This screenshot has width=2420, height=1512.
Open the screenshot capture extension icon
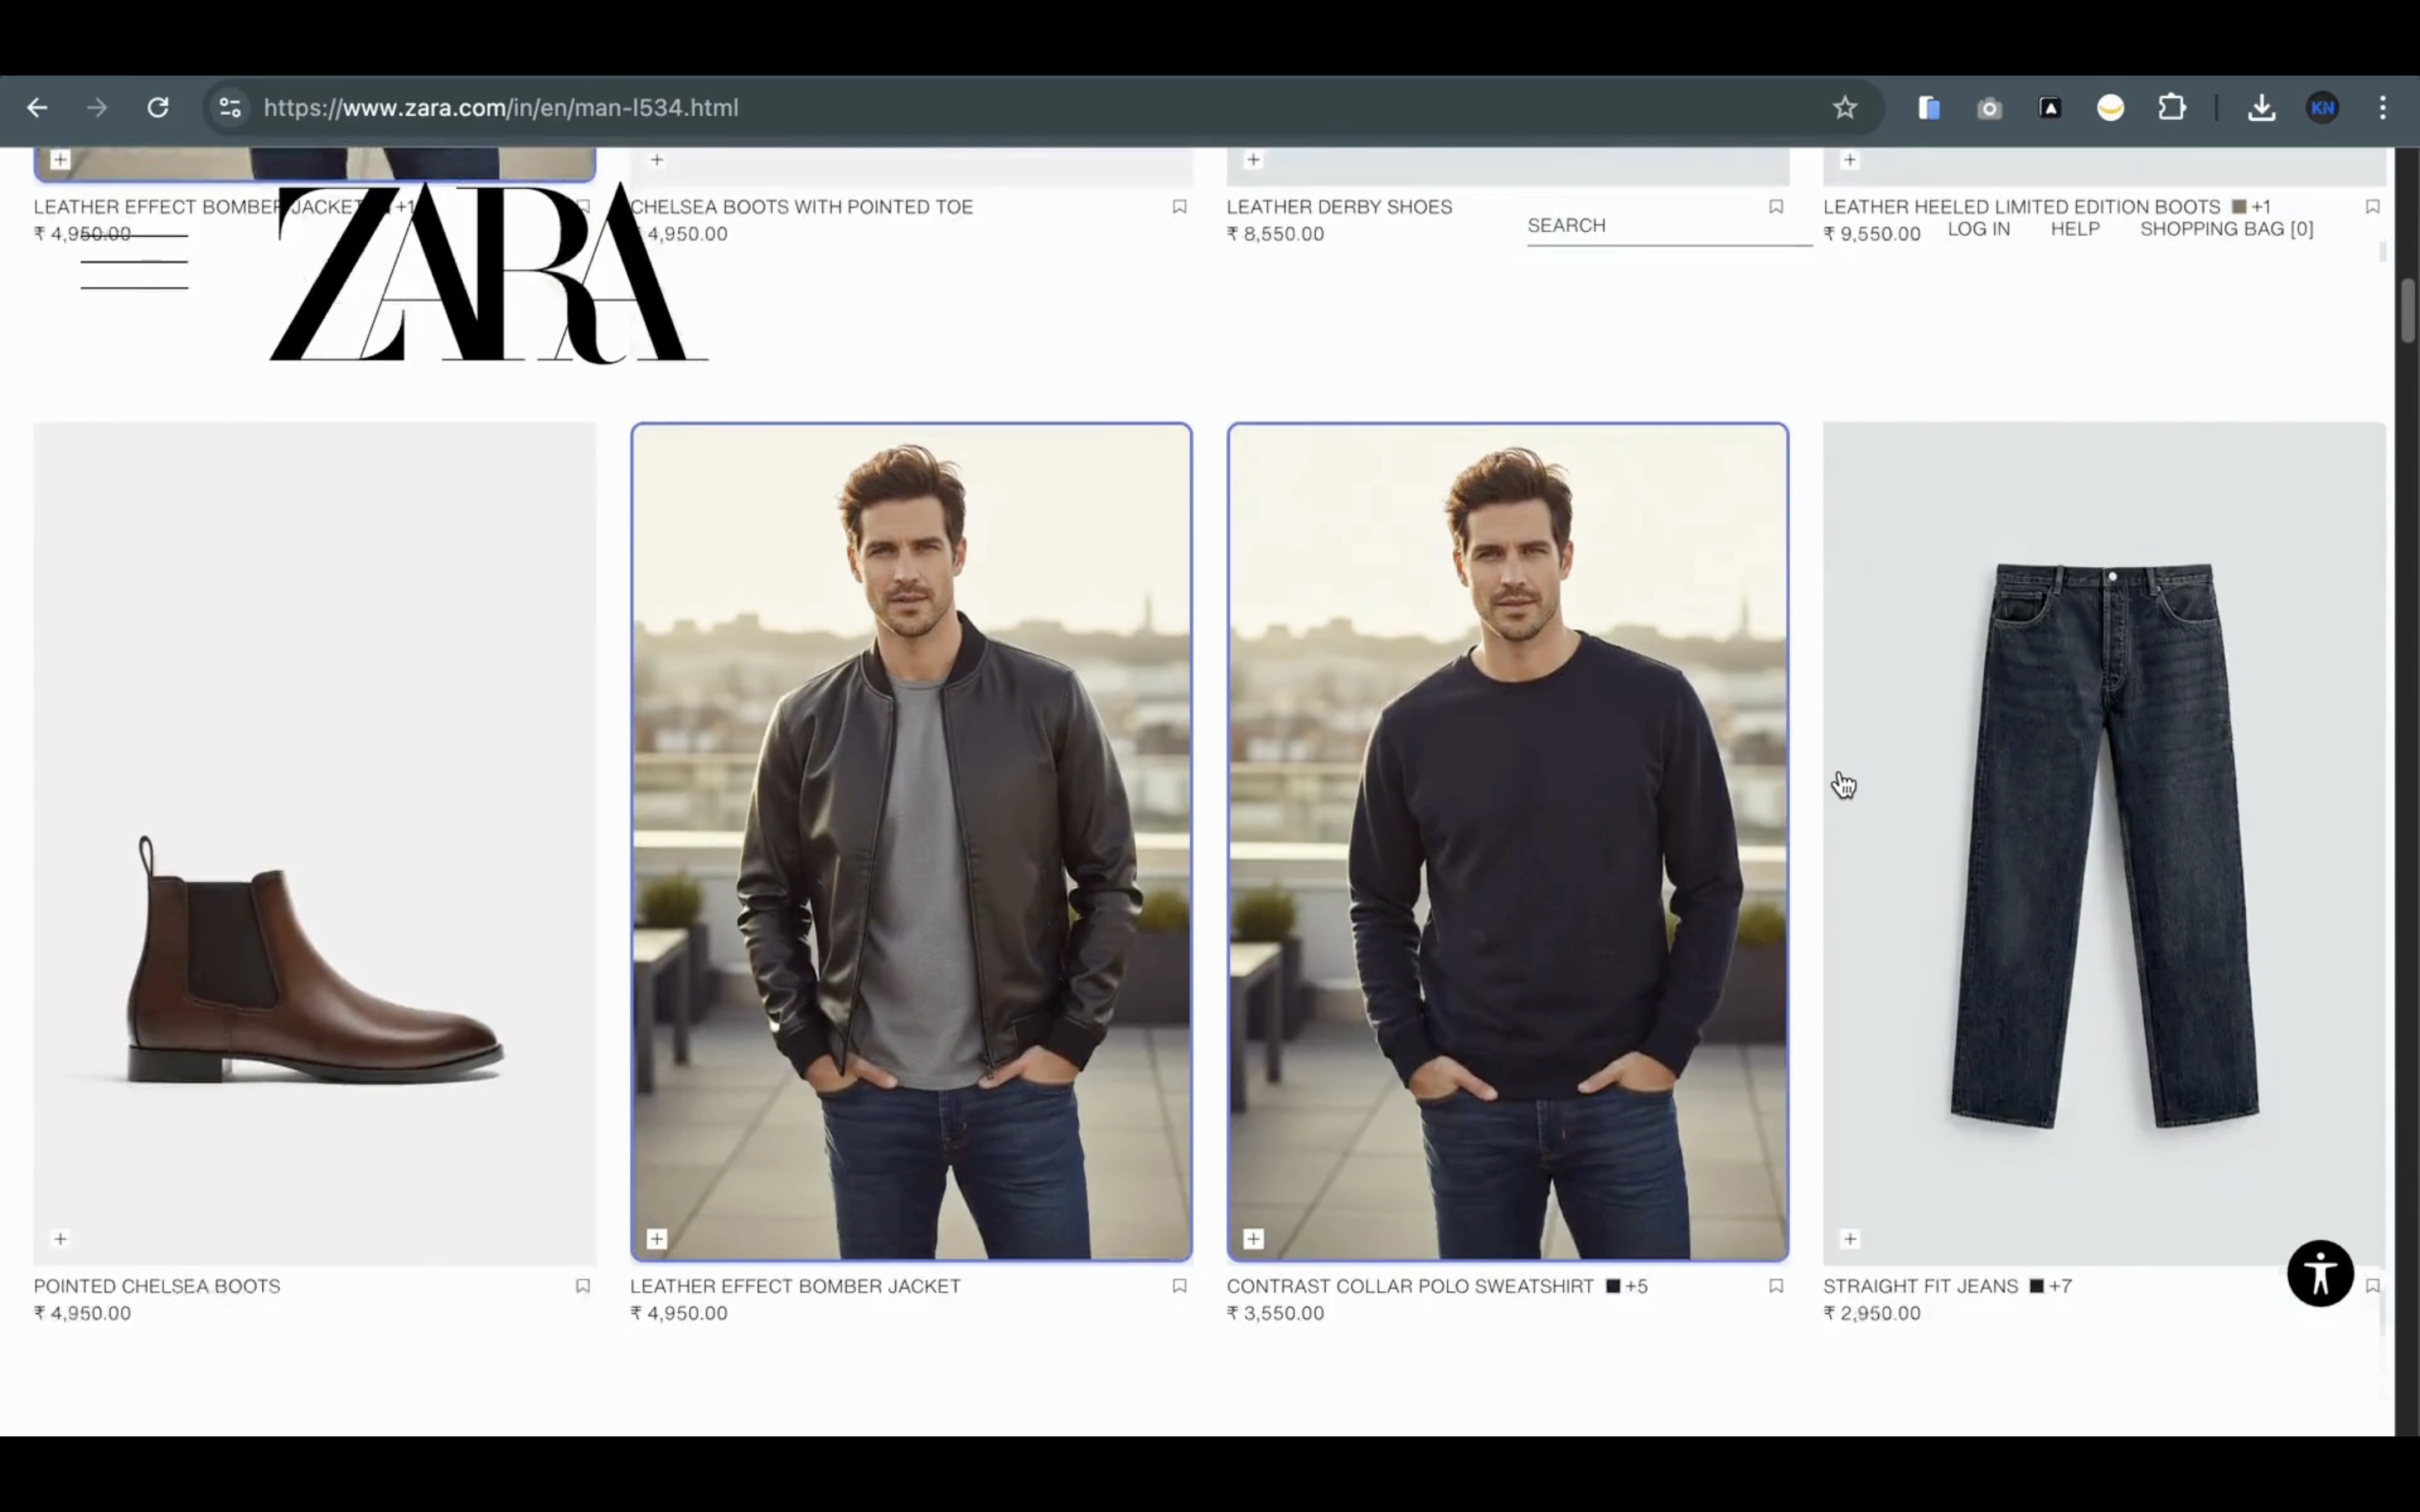[1989, 108]
